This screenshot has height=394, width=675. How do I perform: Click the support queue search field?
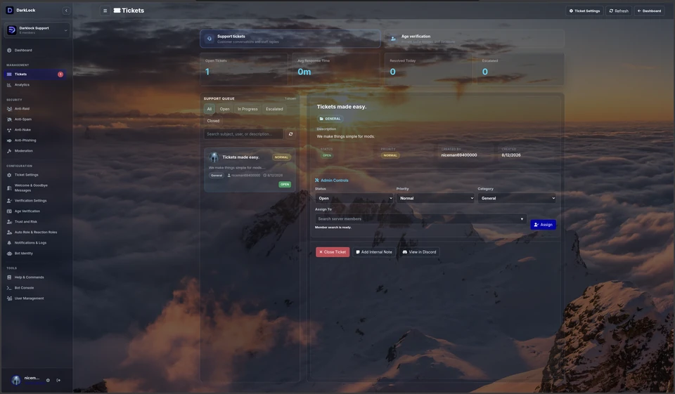point(243,134)
